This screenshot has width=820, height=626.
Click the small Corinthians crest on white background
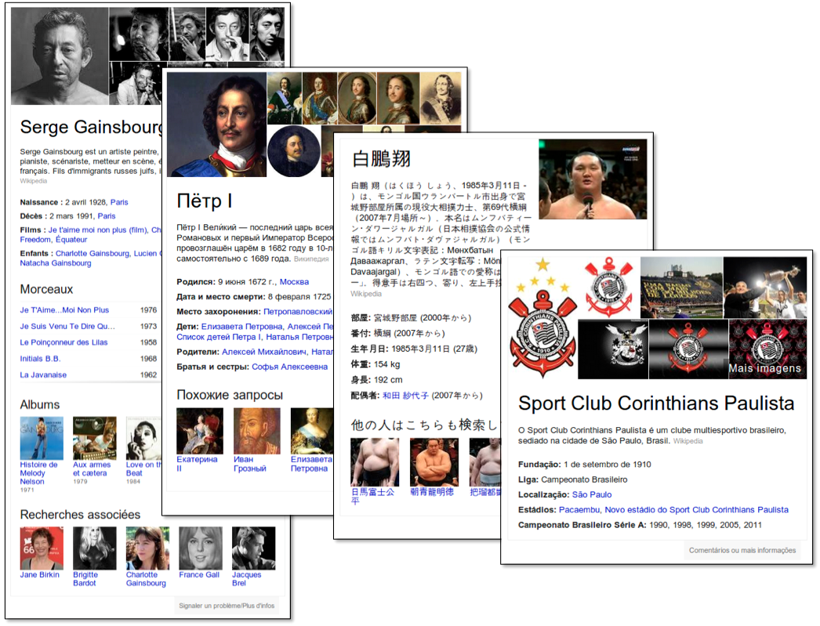pos(608,288)
